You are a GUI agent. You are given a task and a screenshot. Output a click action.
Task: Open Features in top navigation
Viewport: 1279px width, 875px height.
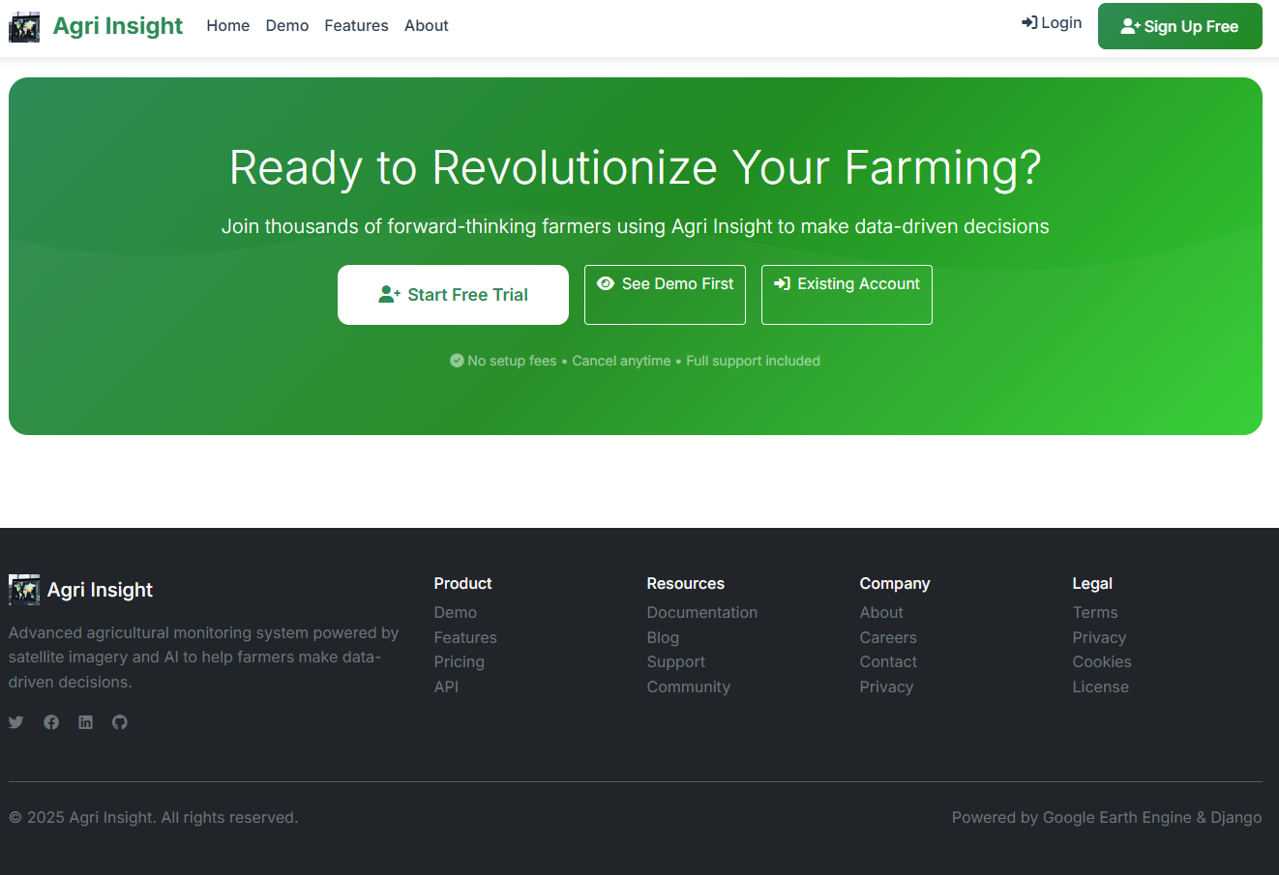(x=356, y=26)
